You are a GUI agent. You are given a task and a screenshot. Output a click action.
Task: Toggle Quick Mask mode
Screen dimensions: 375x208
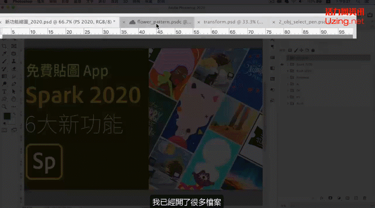click(x=4, y=130)
